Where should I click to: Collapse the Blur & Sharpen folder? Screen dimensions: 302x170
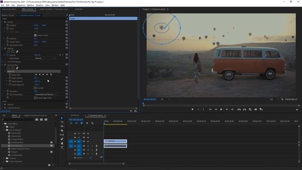point(4,130)
